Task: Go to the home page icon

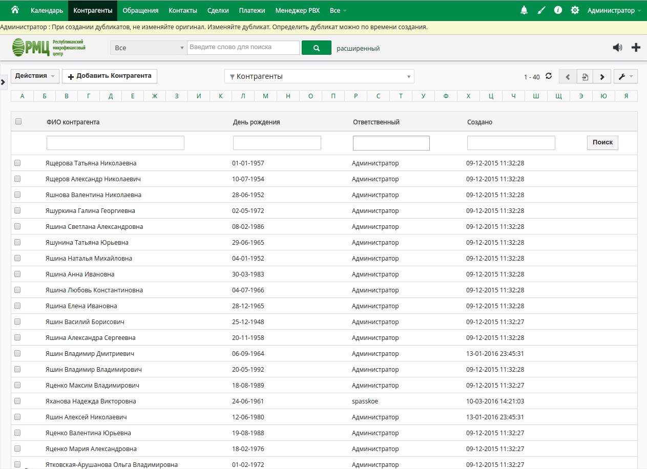Action: pyautogui.click(x=15, y=10)
